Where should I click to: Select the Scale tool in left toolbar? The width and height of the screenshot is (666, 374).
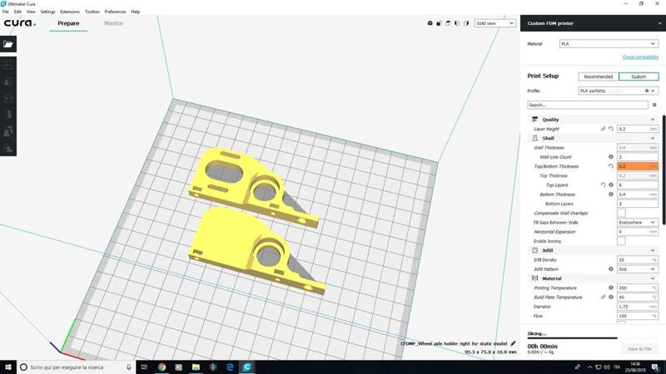tap(8, 81)
